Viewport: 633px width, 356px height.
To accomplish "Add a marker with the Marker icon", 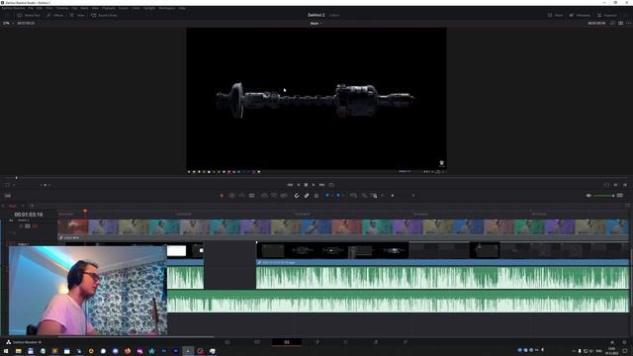I will pos(338,196).
